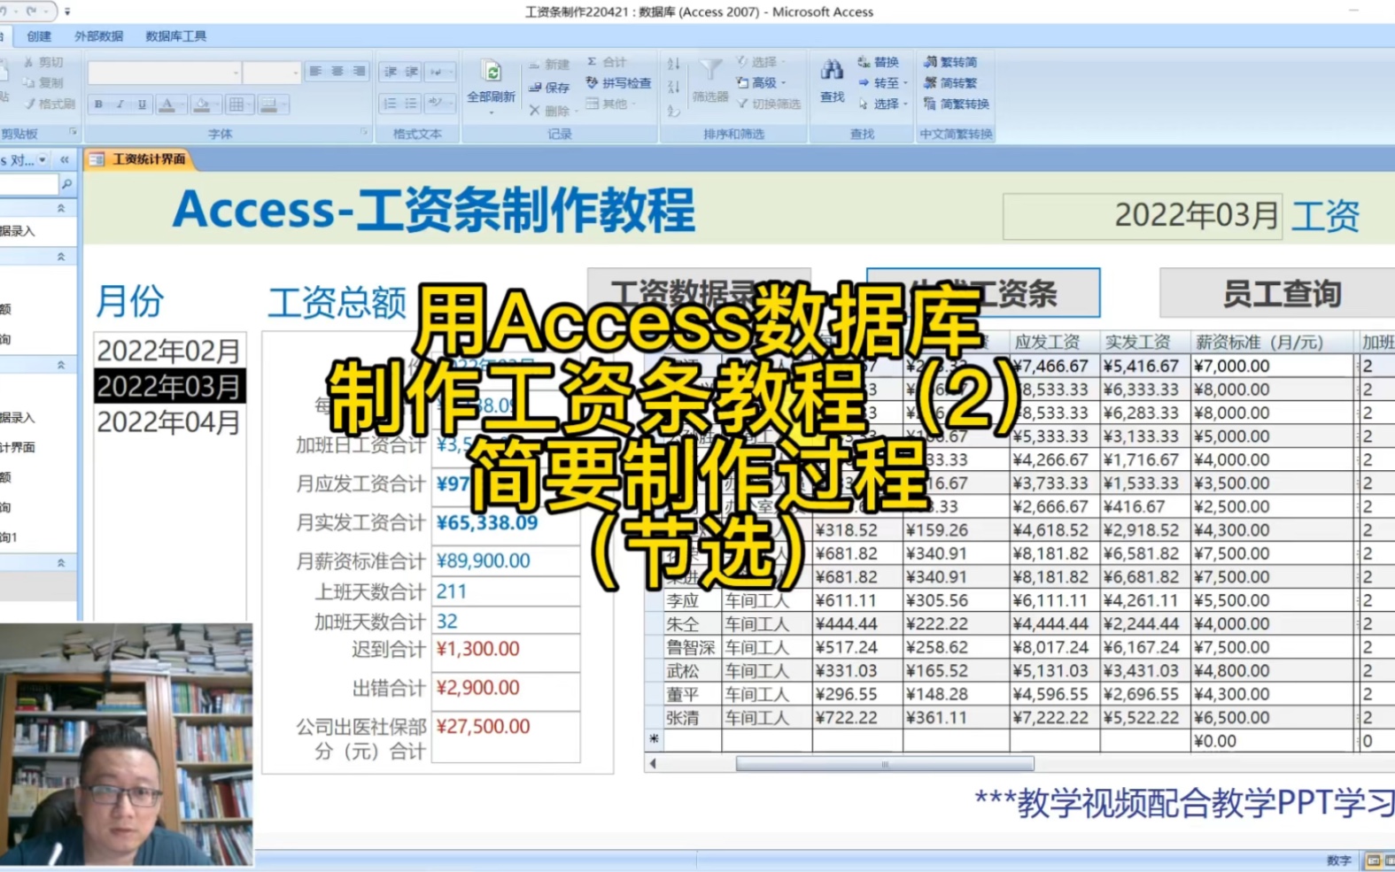Select 2022年04月 in month list

(169, 422)
